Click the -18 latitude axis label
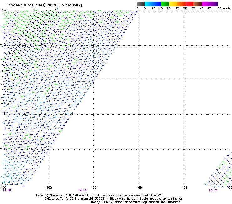Viewport: 232px width, 204px height. click(x=3, y=148)
